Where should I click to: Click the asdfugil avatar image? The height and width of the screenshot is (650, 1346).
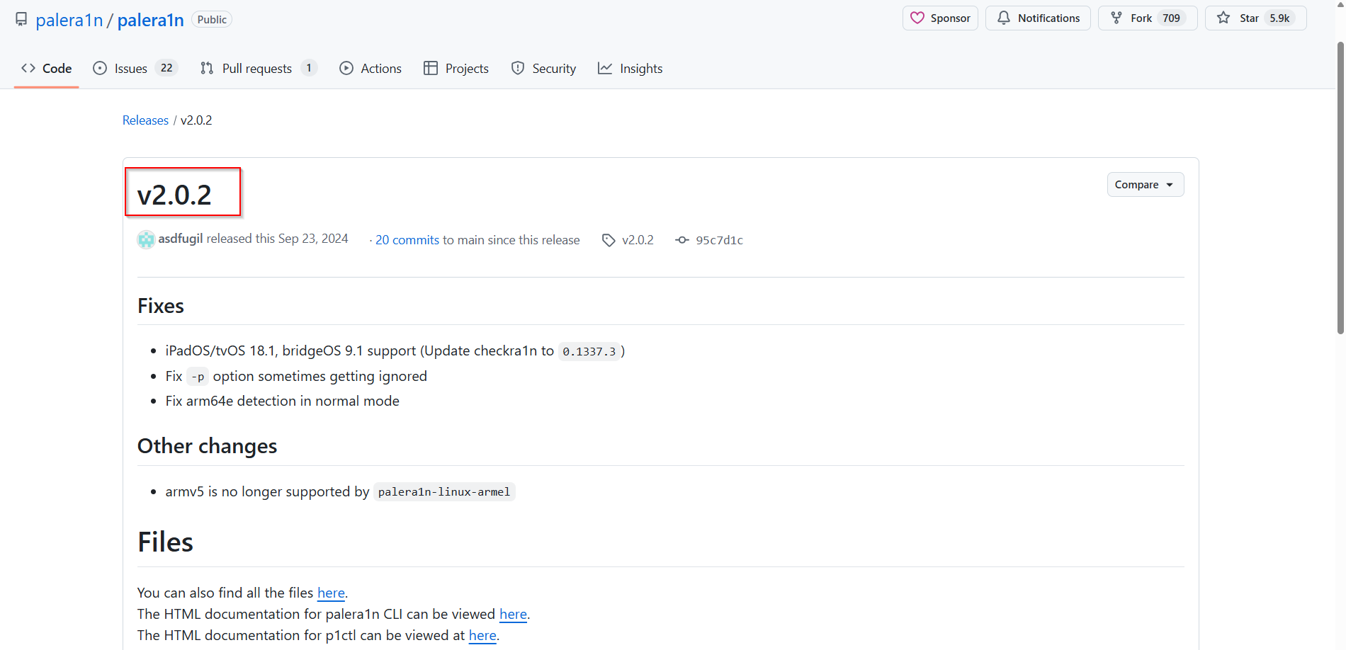pyautogui.click(x=146, y=239)
